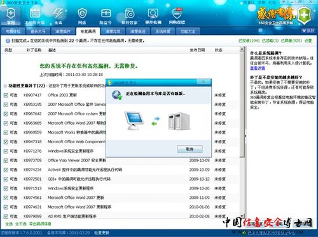Switch to 清理插件 tab
This screenshot has width=318, height=237.
pyautogui.click(x=63, y=31)
